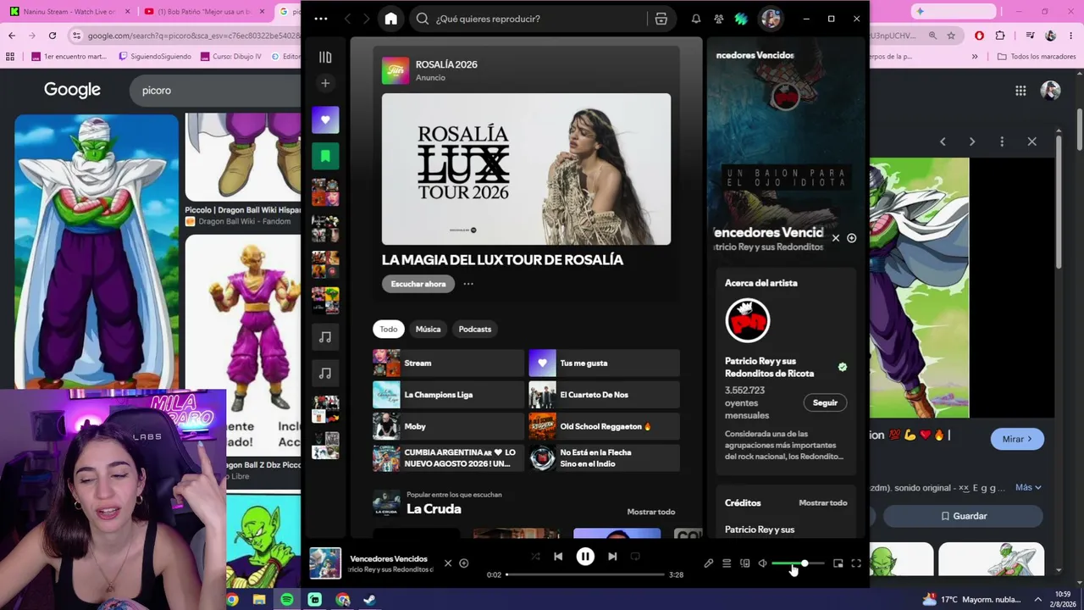Open the Stream playlist shortcut
Viewport: 1084px width, 610px height.
coord(449,363)
